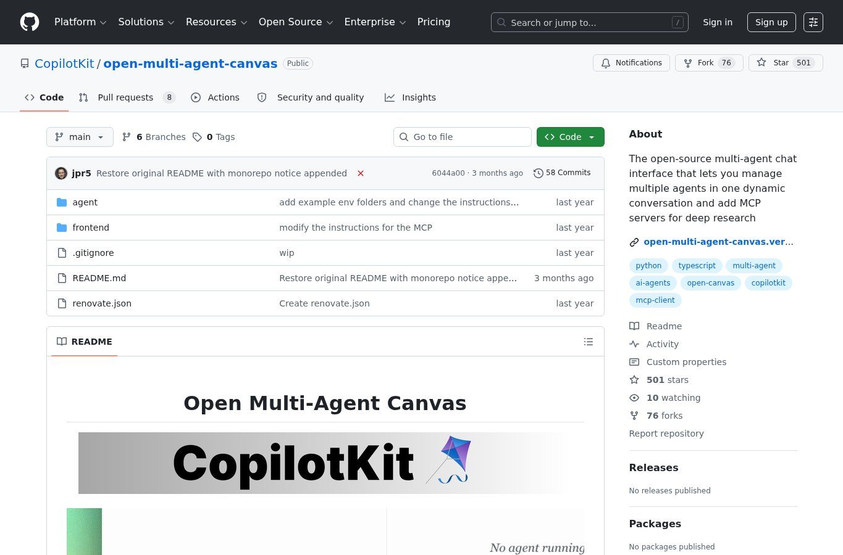
Task: Click the commit history clock icon
Action: 539,173
